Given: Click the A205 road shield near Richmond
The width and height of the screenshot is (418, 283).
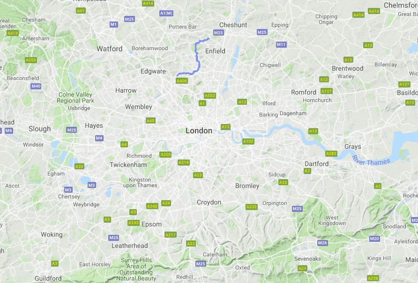Looking at the screenshot, I should click(165, 154).
